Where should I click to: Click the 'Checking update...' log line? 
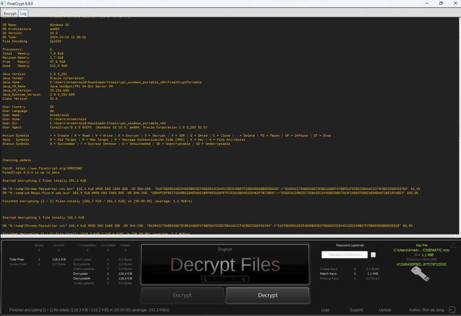(20, 160)
